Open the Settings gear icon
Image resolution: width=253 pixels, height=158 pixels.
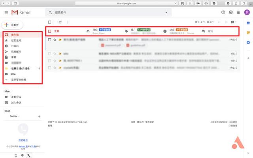(x=231, y=12)
